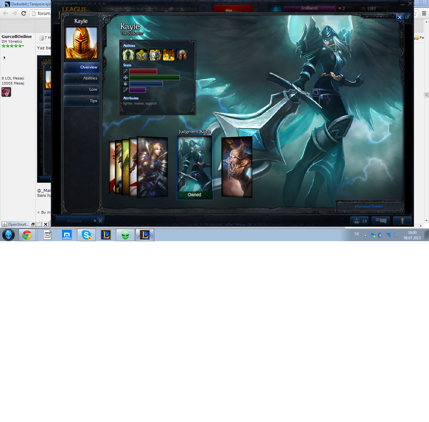Click the IceBarrel summoner name

[309, 8]
